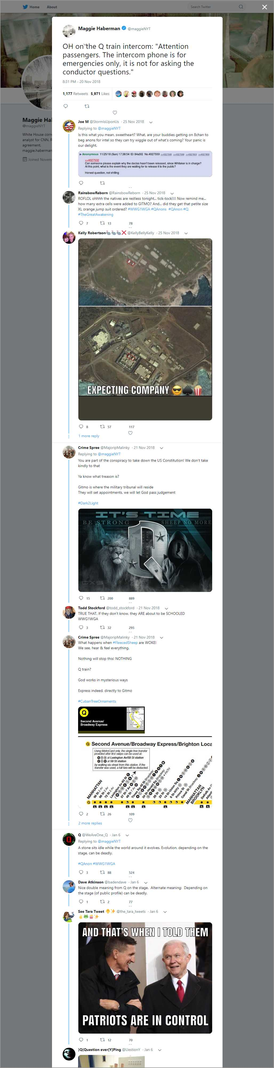Screen dimensions: 274x1068
Task: Close the tweet overlay with X
Action: [264, 7]
